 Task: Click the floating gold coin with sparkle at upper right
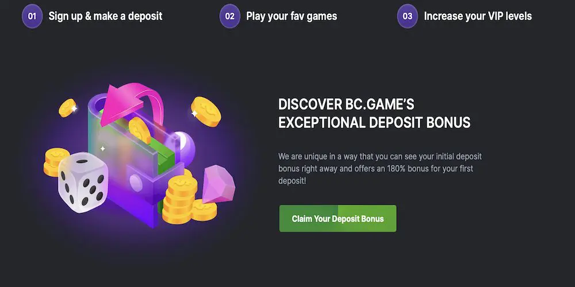206,110
